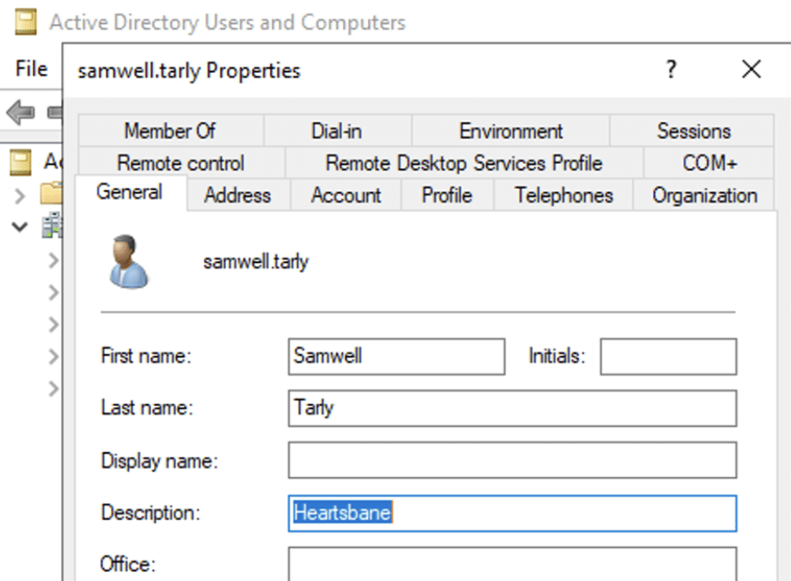Expand the collapsed folder node in tree
The image size is (791, 581).
click(x=21, y=195)
